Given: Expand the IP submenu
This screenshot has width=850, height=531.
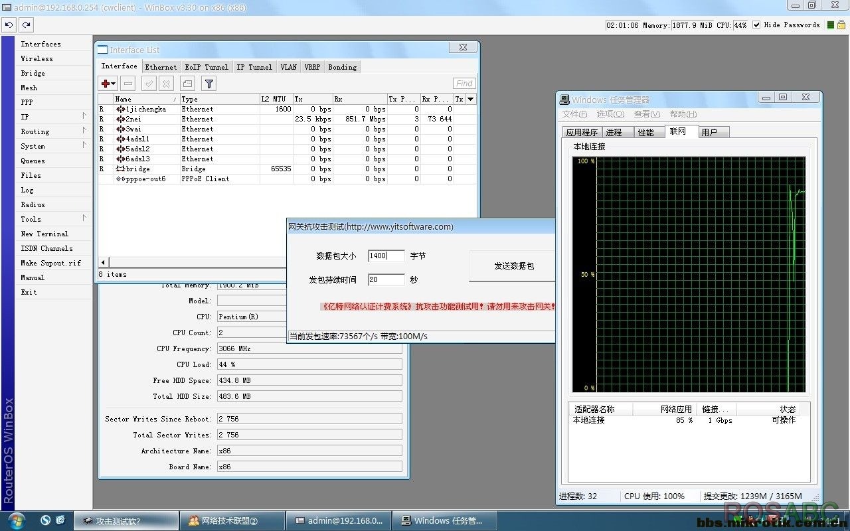Looking at the screenshot, I should pos(84,116).
